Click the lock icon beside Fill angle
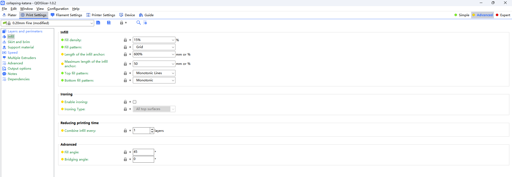The height and width of the screenshot is (177, 512). coord(125,152)
